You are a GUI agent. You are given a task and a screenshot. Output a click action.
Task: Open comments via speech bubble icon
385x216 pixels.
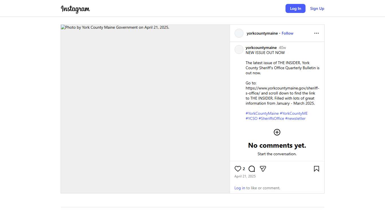coord(252,169)
